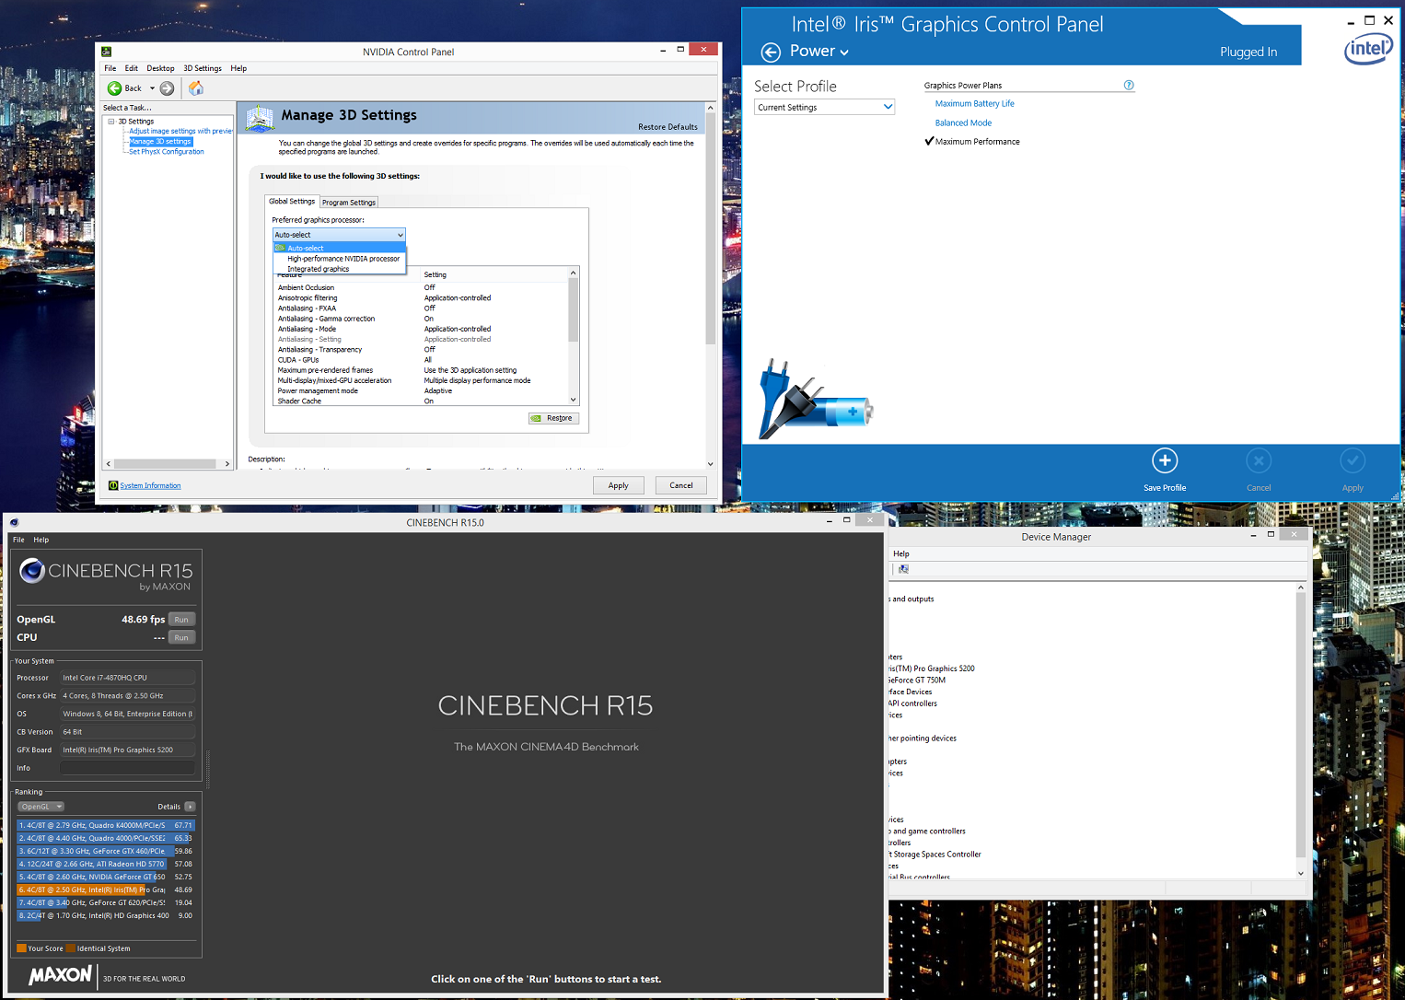Click the Restore button under settings list
Screen dimensions: 1405x1000
point(553,418)
